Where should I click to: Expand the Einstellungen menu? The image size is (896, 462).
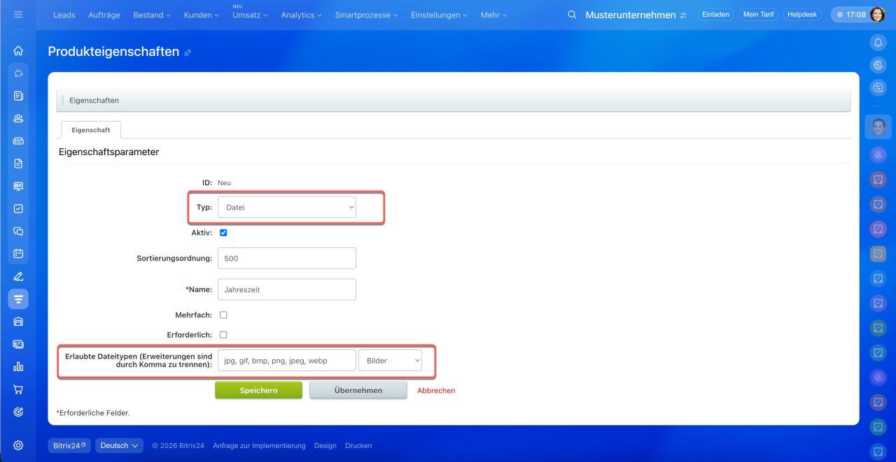click(440, 15)
